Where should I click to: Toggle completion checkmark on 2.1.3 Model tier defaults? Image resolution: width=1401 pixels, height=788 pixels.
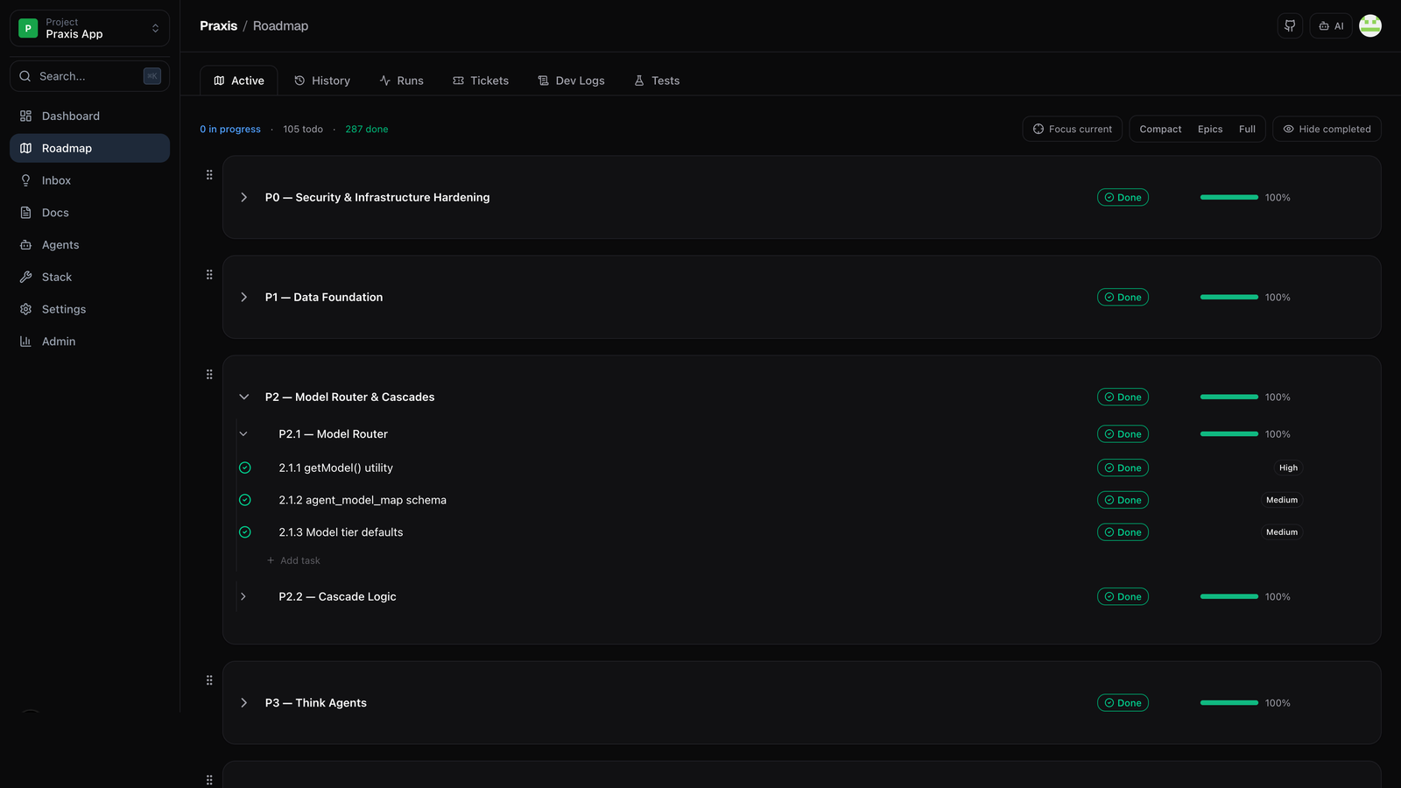coord(245,531)
